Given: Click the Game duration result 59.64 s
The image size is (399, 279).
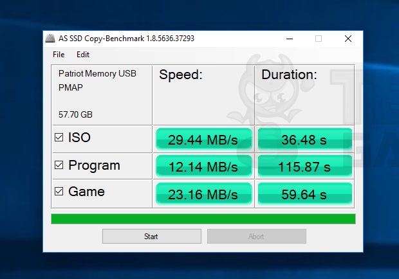Looking at the screenshot, I should click(x=305, y=194).
